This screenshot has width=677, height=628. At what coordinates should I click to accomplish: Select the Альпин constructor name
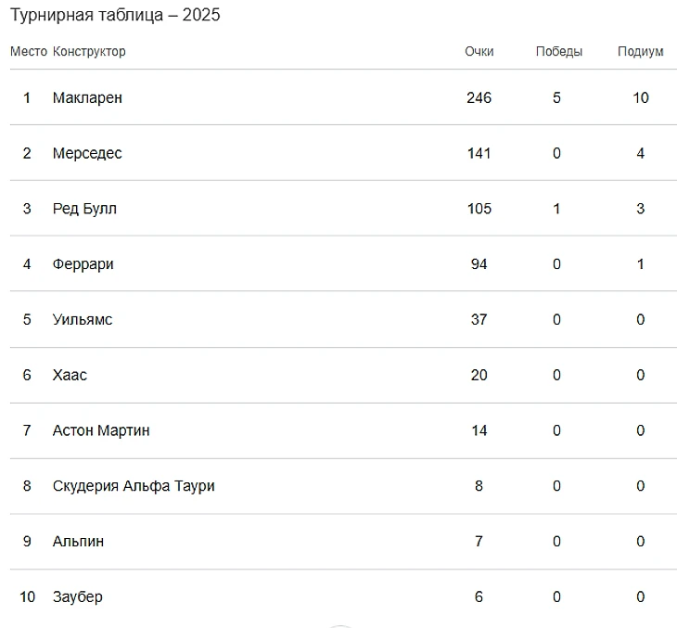point(78,542)
